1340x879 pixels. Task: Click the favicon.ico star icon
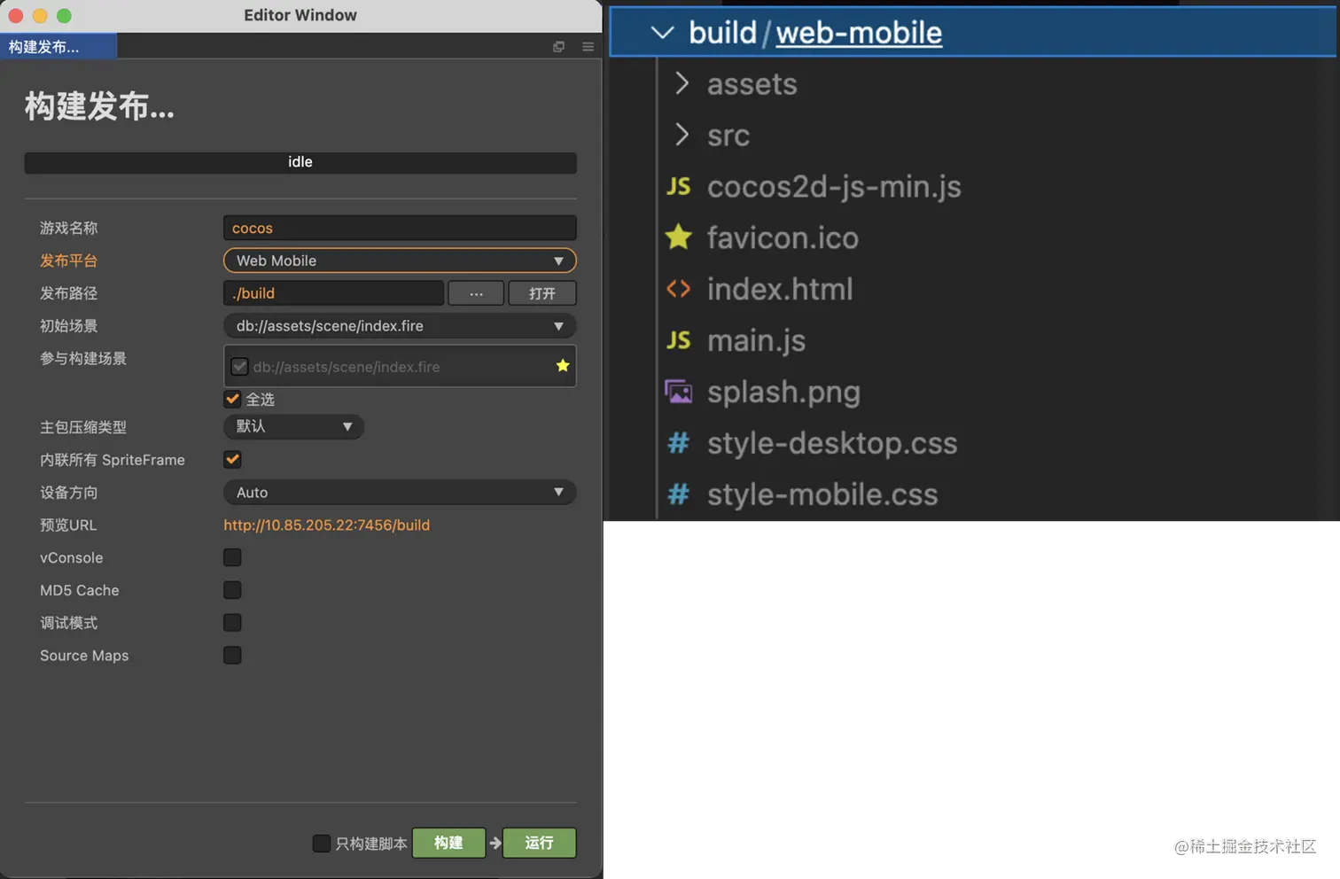pyautogui.click(x=679, y=237)
